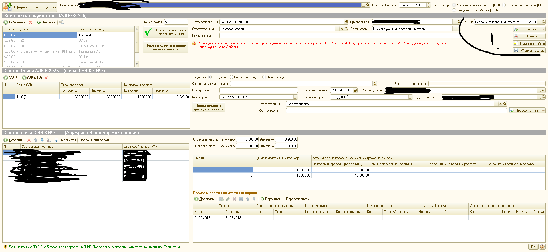548x252 pixels.
Task: Refresh the list with Обновить
Action: pyautogui.click(x=46, y=22)
